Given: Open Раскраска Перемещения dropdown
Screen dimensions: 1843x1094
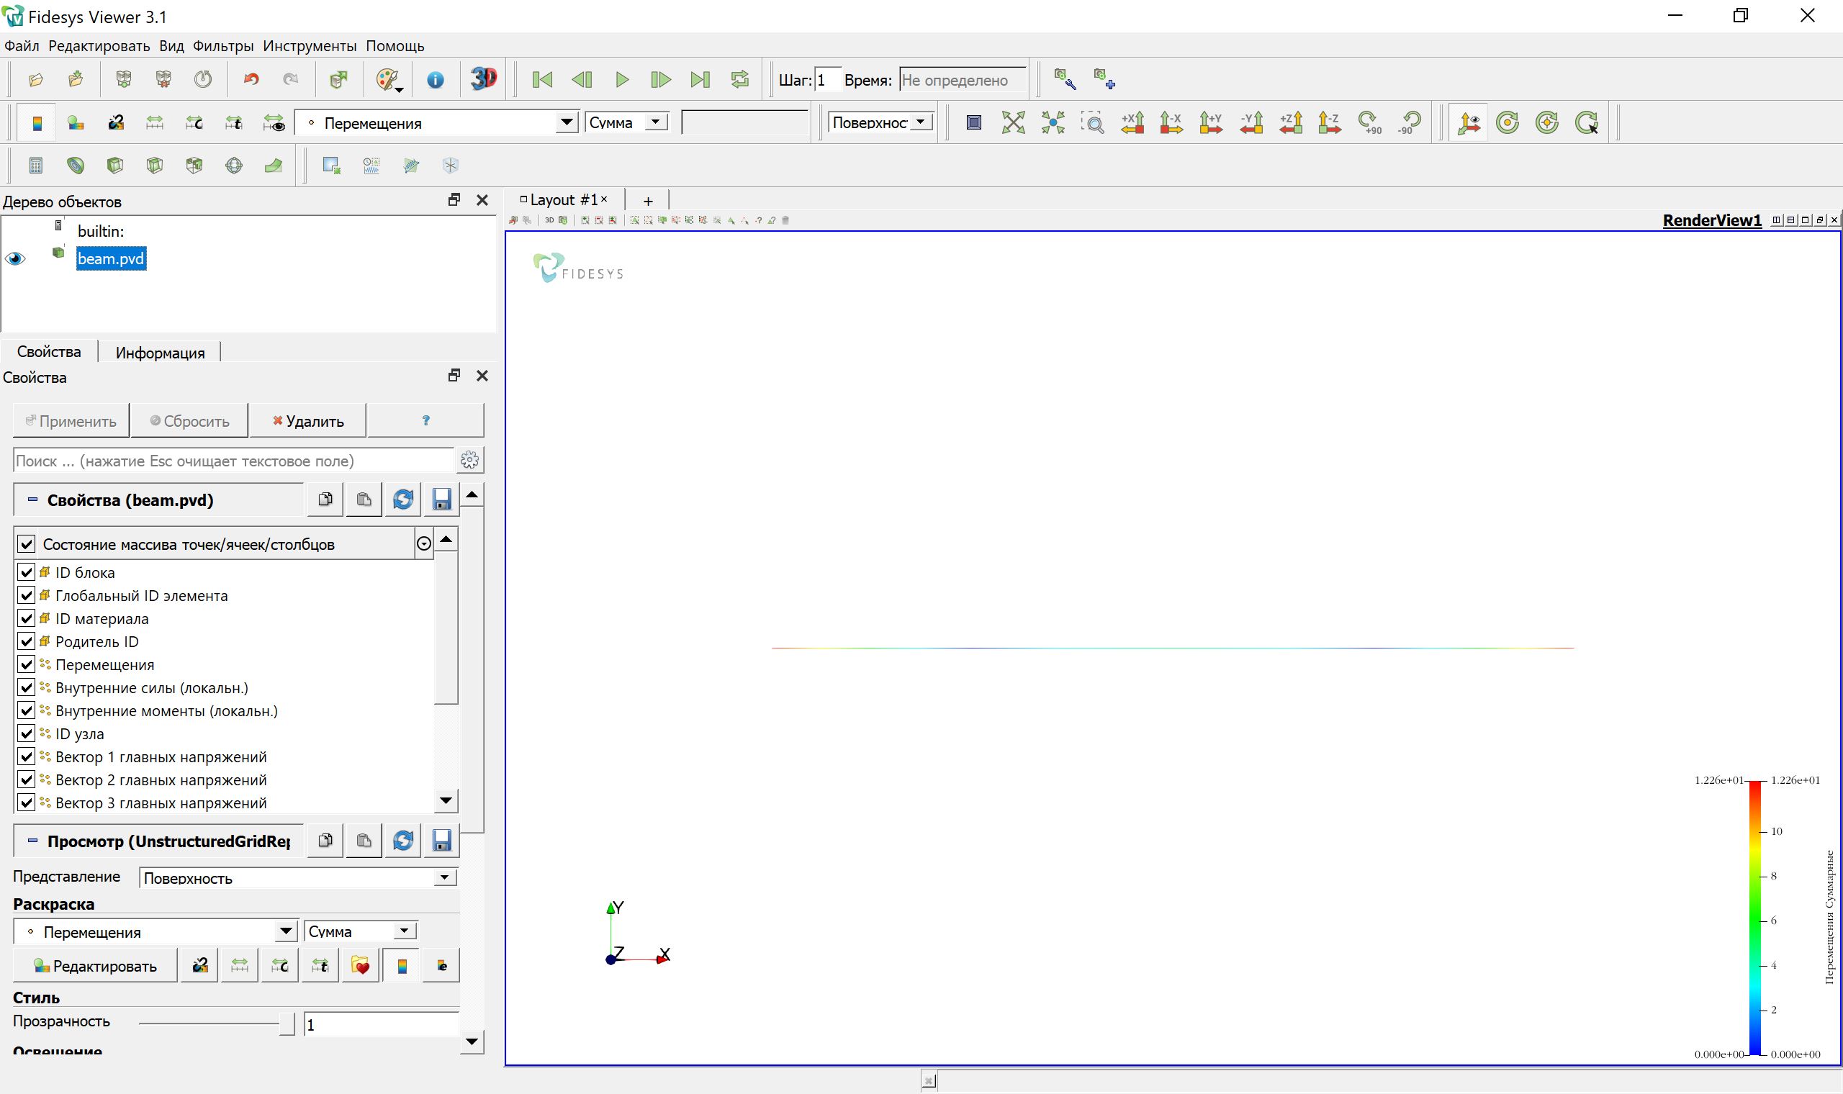Looking at the screenshot, I should coord(156,932).
